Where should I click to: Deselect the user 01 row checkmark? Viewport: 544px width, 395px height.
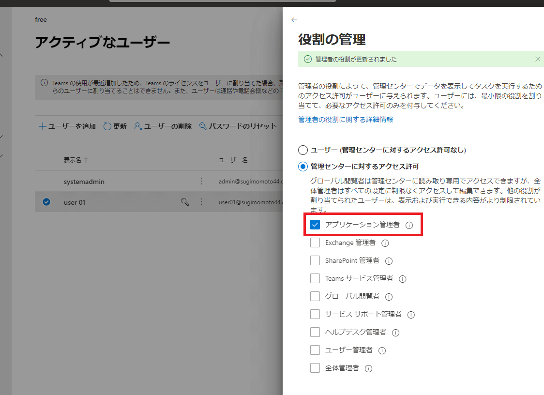(x=46, y=202)
